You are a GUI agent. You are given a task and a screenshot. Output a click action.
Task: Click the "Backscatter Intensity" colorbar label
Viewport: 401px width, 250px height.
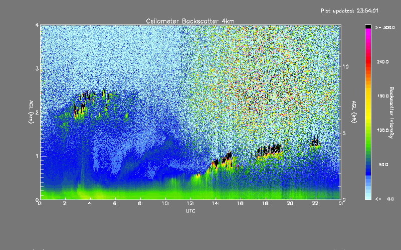(391, 112)
